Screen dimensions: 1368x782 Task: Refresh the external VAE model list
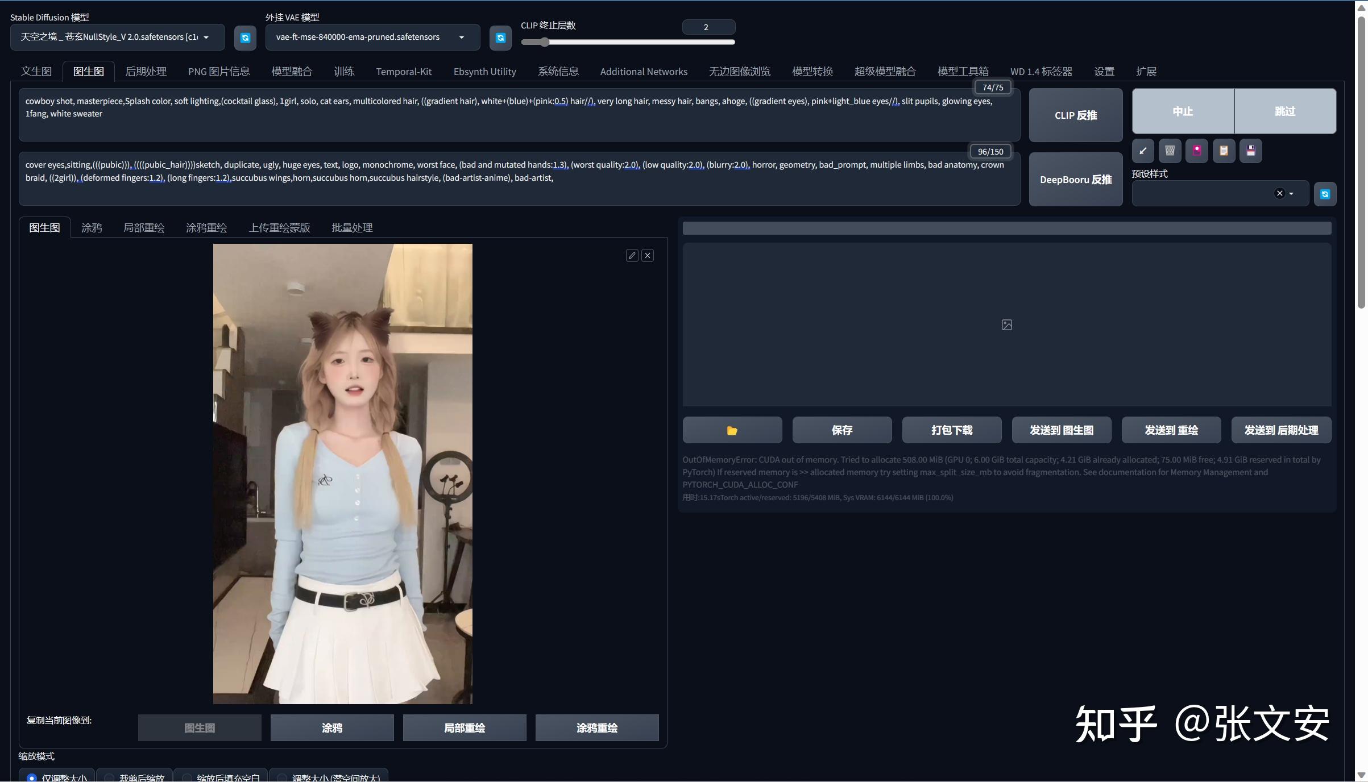click(500, 38)
